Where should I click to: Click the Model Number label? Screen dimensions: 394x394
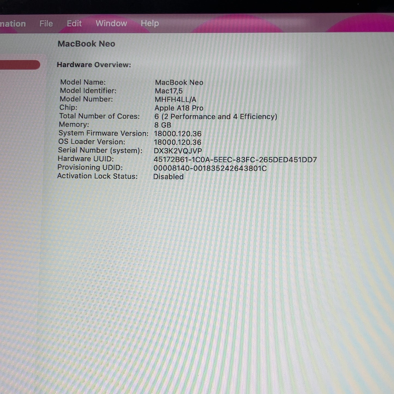click(86, 99)
